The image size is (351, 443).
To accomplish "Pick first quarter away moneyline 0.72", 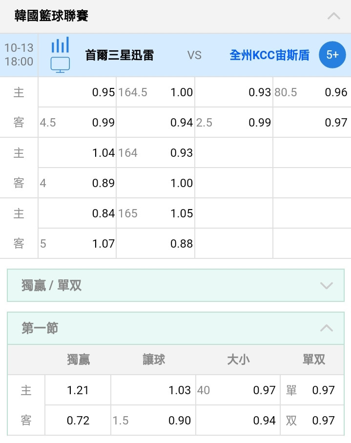I will [78, 420].
